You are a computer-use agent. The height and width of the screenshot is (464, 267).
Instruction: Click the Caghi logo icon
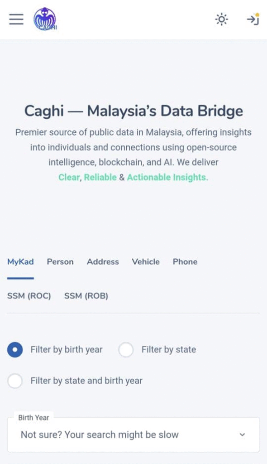(45, 19)
